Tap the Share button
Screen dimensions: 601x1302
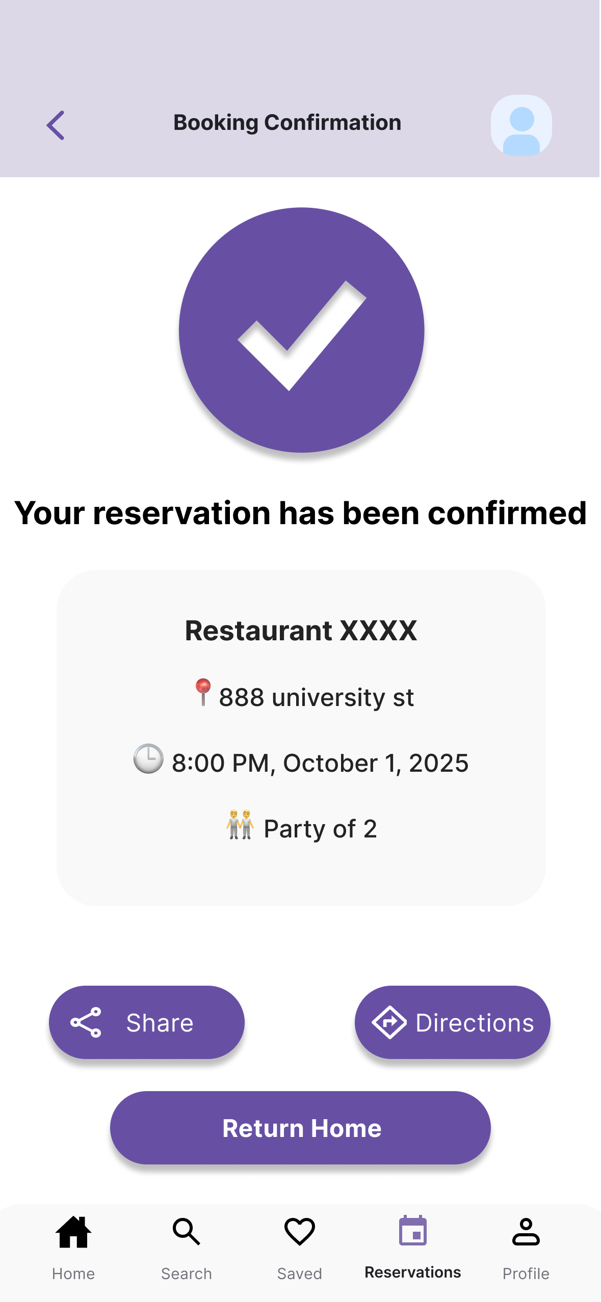pos(147,1022)
